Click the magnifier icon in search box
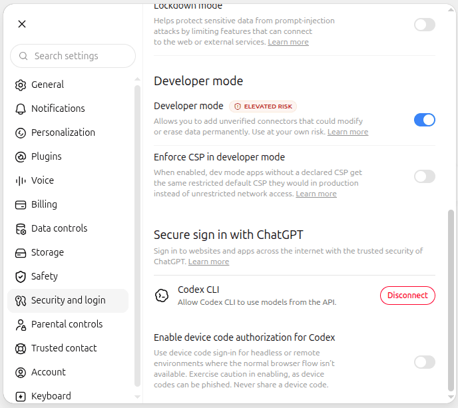Image resolution: width=458 pixels, height=408 pixels. (23, 56)
